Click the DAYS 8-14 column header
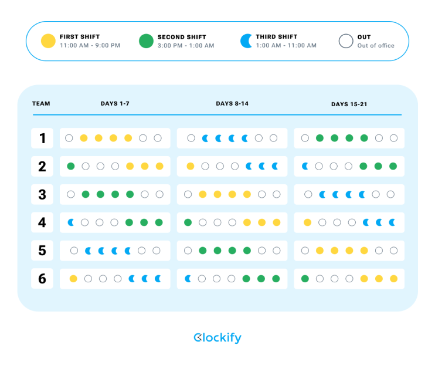 pos(232,104)
